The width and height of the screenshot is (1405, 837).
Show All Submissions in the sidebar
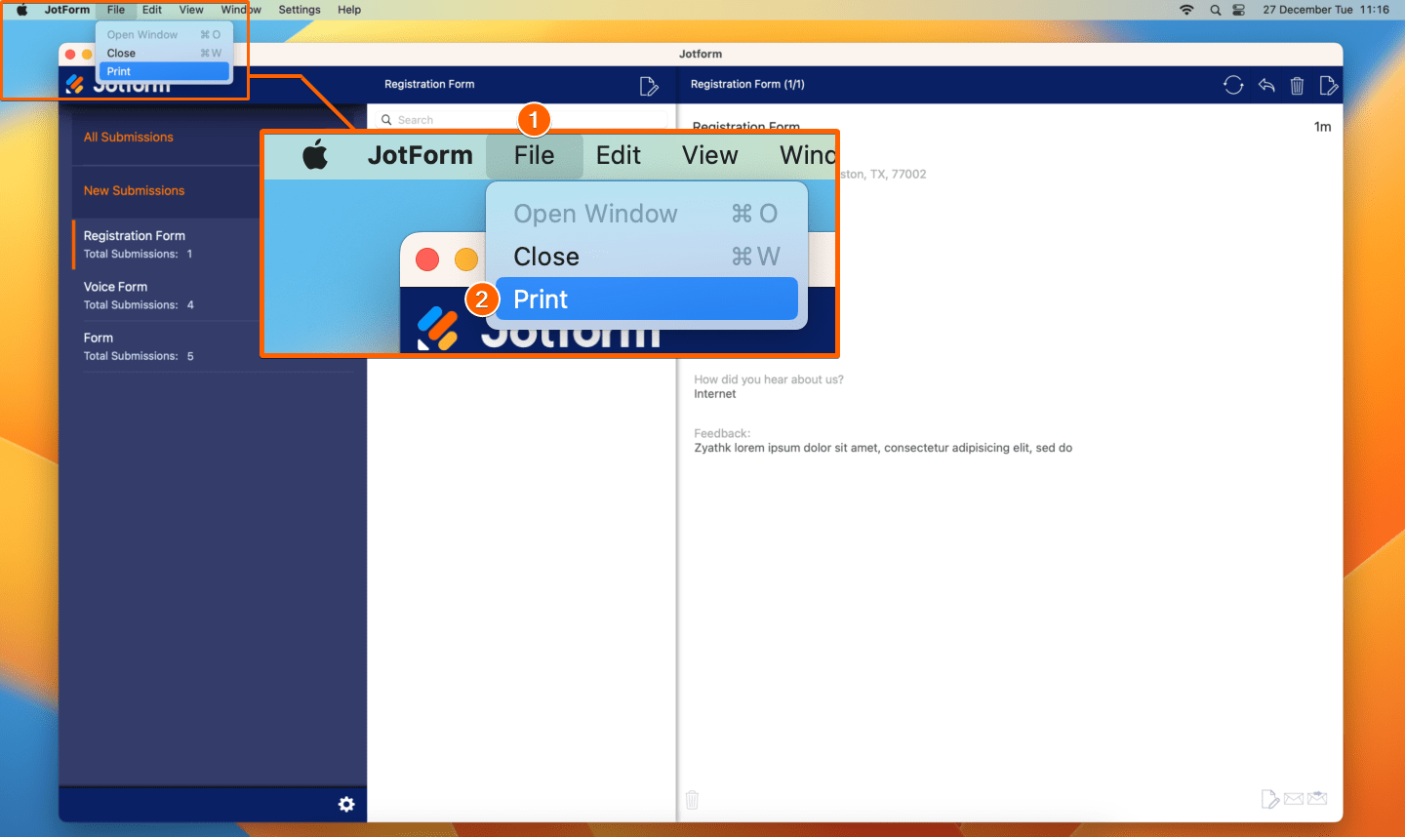coord(129,138)
